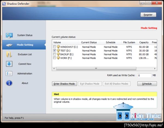Click the WINDOWS7 (C:) shield icon
Viewport: 164px width, 128px height.
[x=58, y=47]
